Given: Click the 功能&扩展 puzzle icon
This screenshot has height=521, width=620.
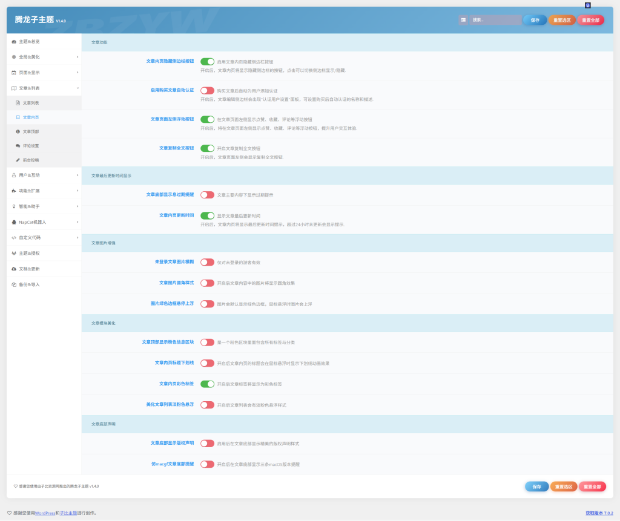Looking at the screenshot, I should click(x=14, y=191).
